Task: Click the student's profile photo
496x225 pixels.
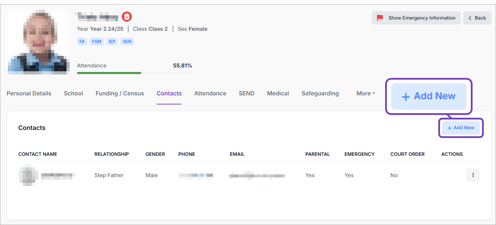Action: pos(38,42)
